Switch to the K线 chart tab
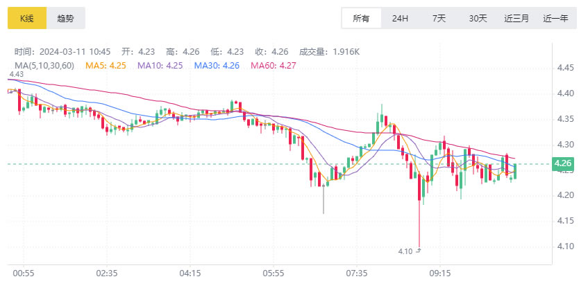Image resolution: width=588 pixels, height=288 pixels. pyautogui.click(x=27, y=18)
